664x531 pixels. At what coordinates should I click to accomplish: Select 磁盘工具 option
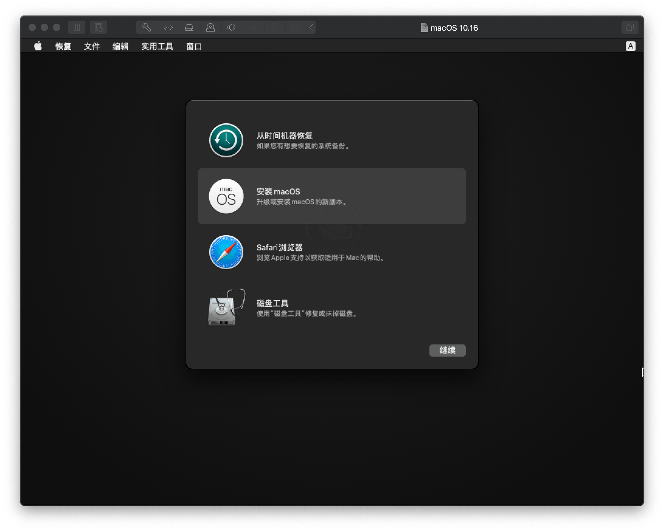tap(332, 308)
